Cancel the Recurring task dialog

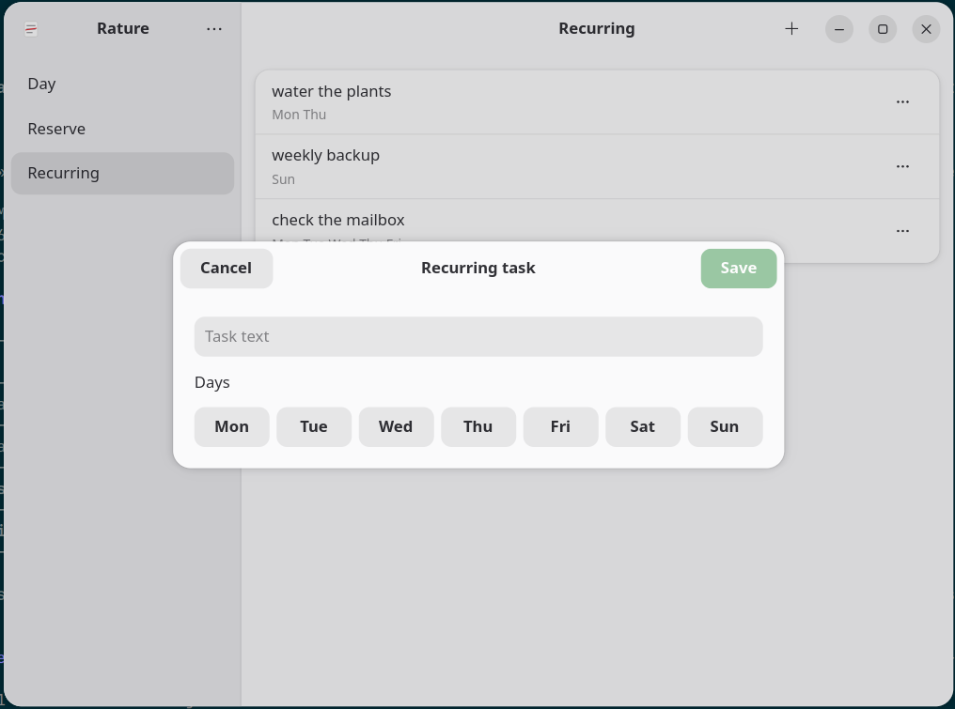(x=226, y=269)
